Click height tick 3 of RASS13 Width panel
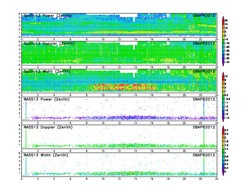Screen dimensions: 249x192 19,165
